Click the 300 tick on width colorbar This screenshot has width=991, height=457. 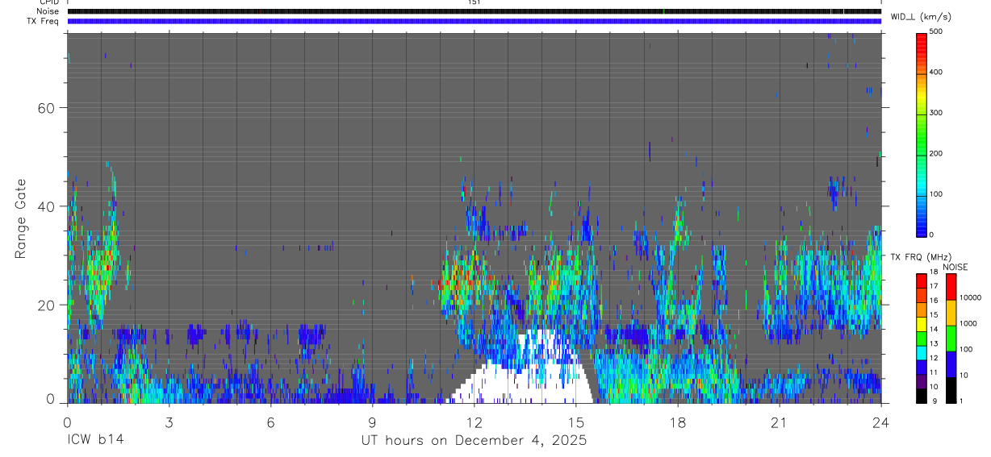[x=936, y=113]
